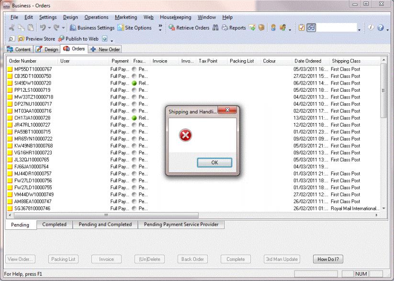
Task: Toggle the checklist icon button in toolbar
Action: pos(302,28)
